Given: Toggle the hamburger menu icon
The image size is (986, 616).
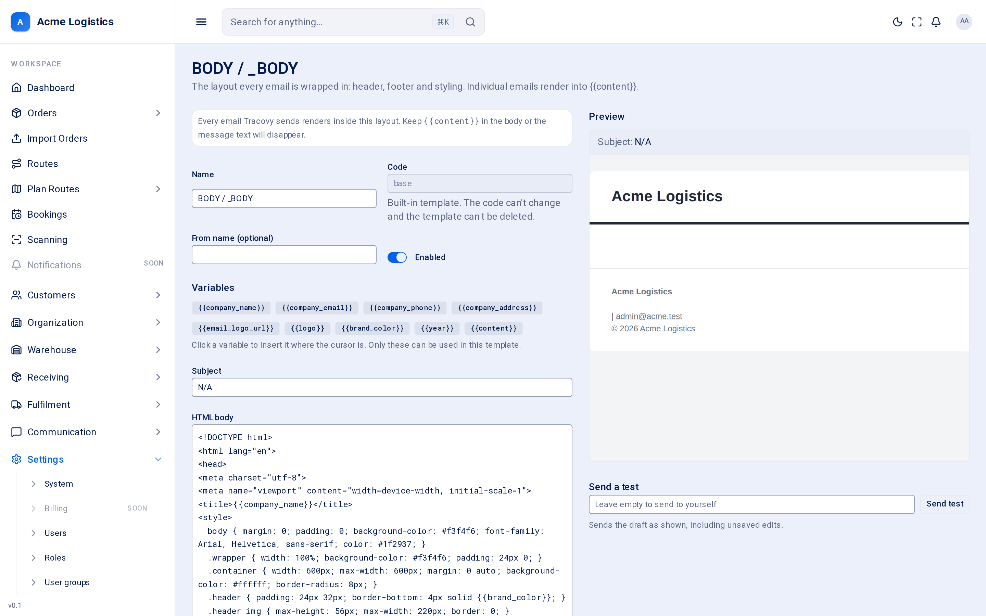Looking at the screenshot, I should coord(201,22).
